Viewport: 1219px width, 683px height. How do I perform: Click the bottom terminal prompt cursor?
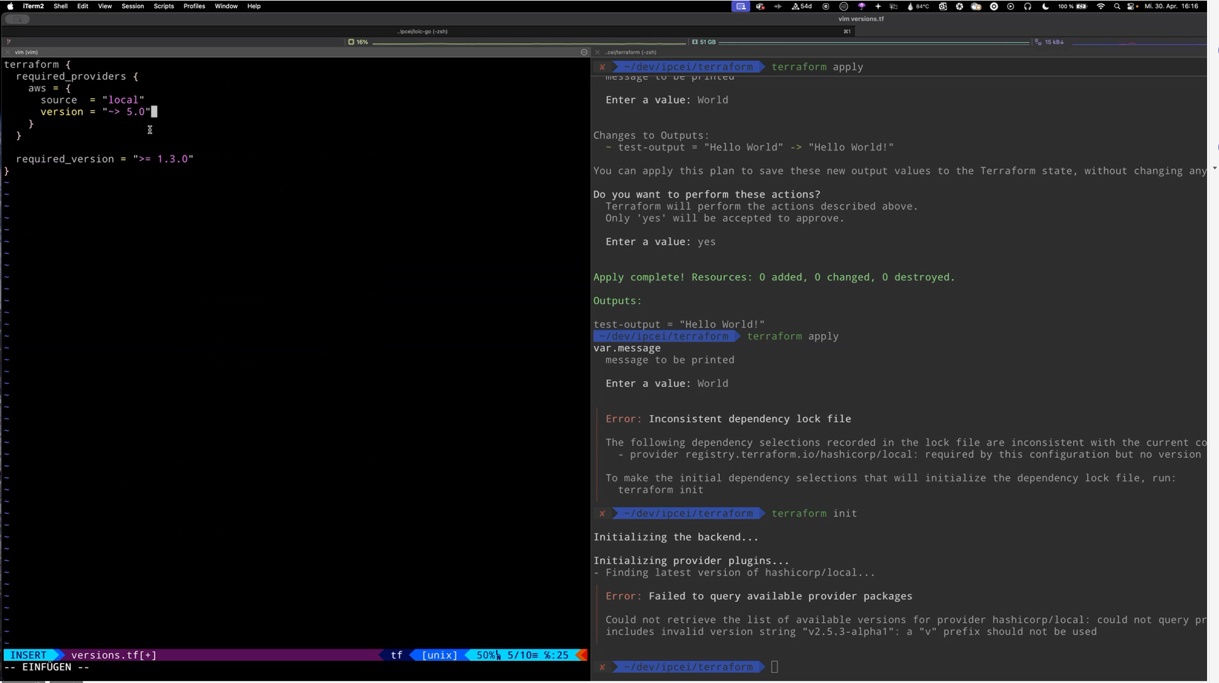click(x=775, y=667)
